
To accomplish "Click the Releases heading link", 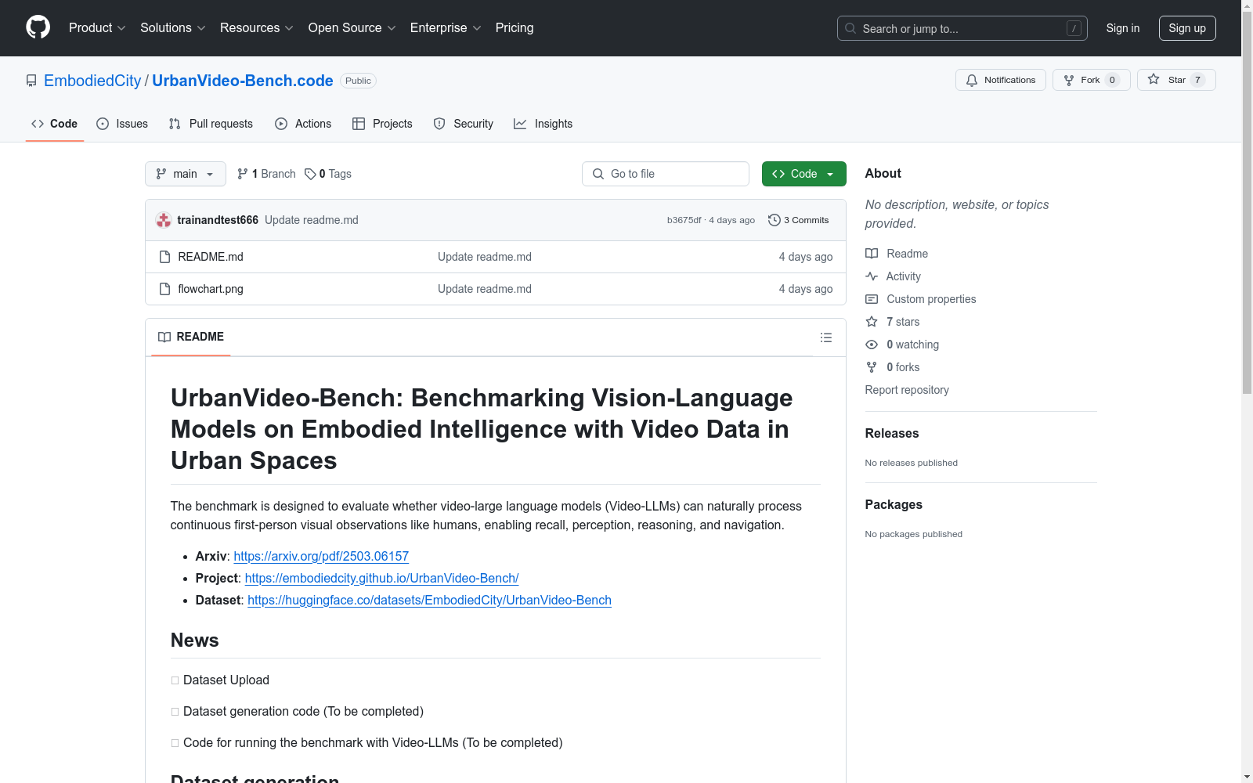I will tap(892, 434).
